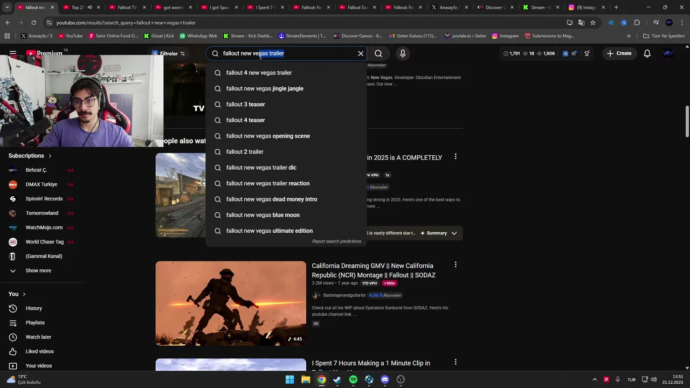Image resolution: width=690 pixels, height=388 pixels.
Task: Choose suggestion 'fallout new vegas dead money intro'
Action: coord(286,199)
